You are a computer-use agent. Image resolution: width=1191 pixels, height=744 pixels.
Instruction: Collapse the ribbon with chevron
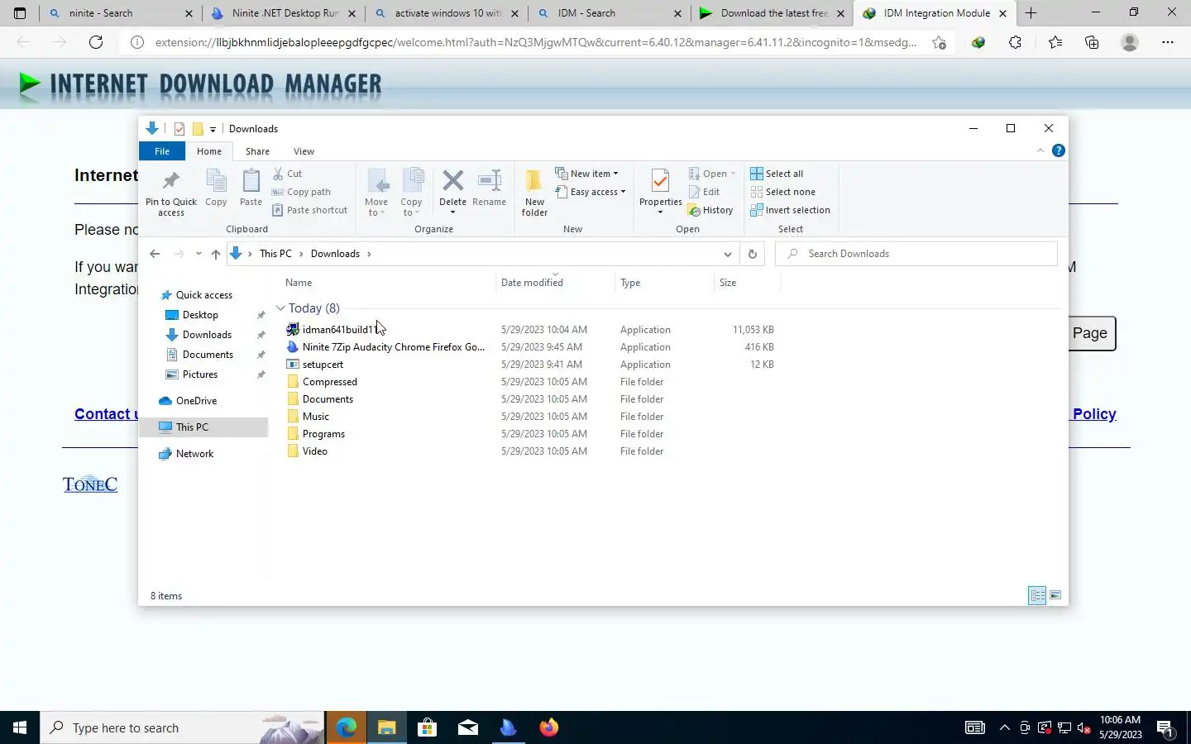click(x=1040, y=150)
